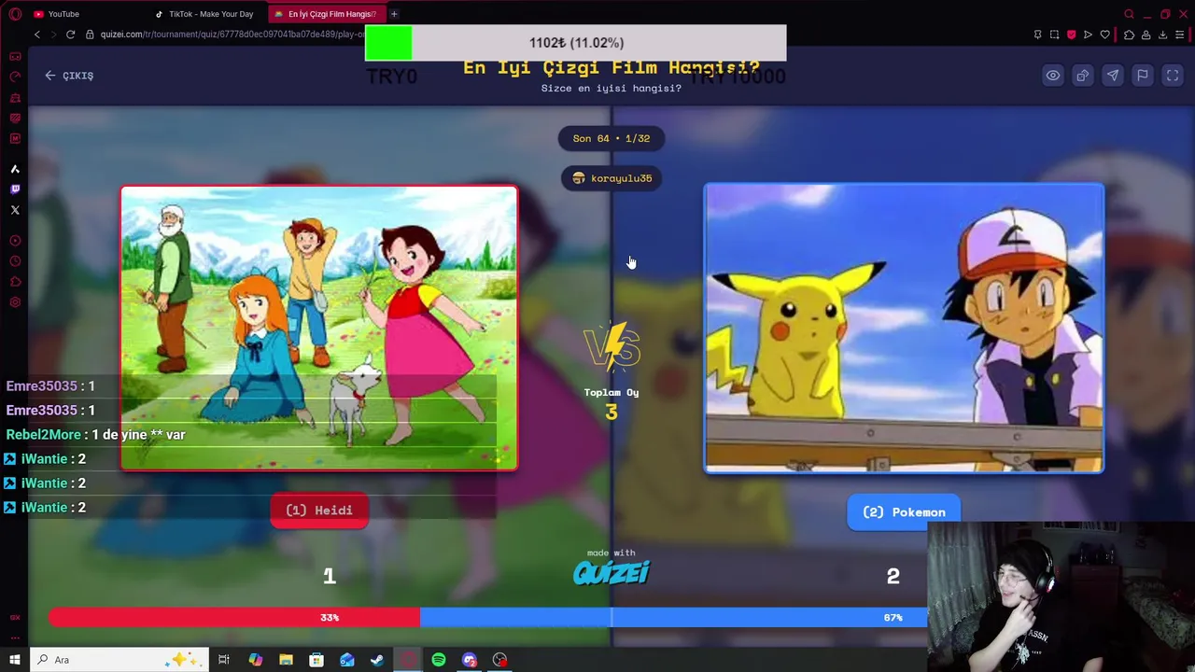This screenshot has width=1195, height=672.
Task: Open the browser downloads icon
Action: (x=1162, y=35)
